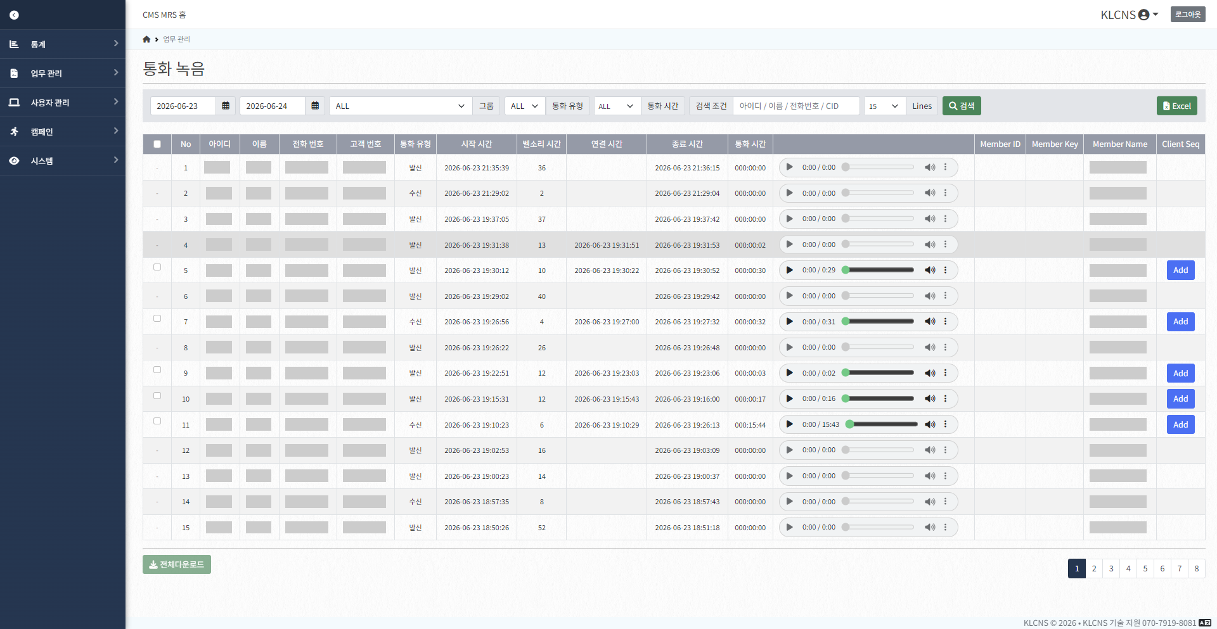The image size is (1217, 629).
Task: Expand 통계 with its chevron arrow
Action: click(x=116, y=43)
